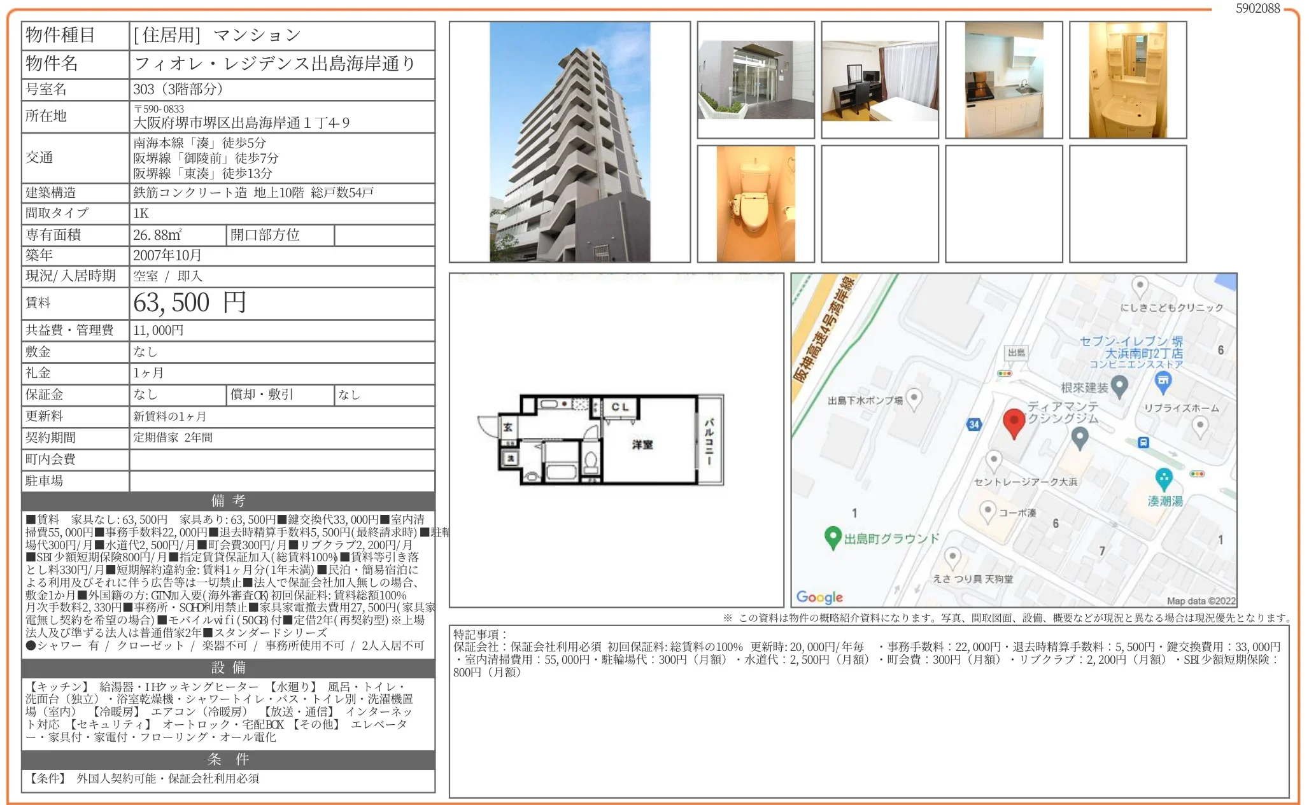
Task: Click the 出島町グラウンド green park marker
Action: (x=832, y=536)
